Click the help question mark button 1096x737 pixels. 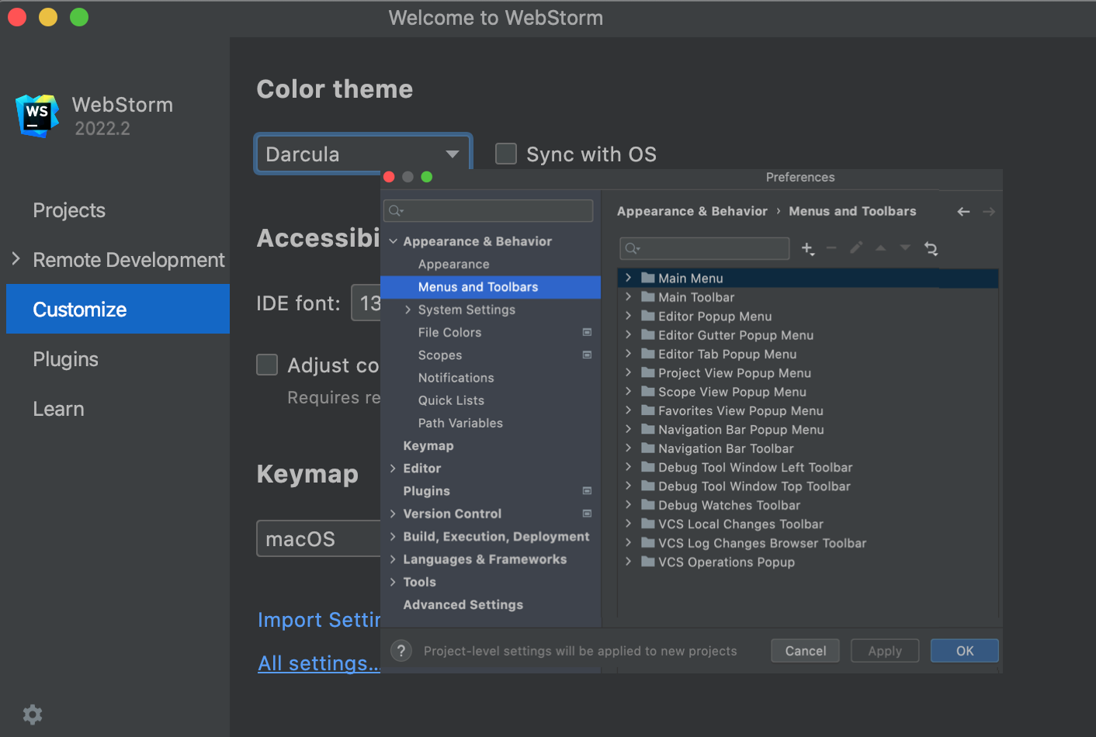[x=401, y=651]
